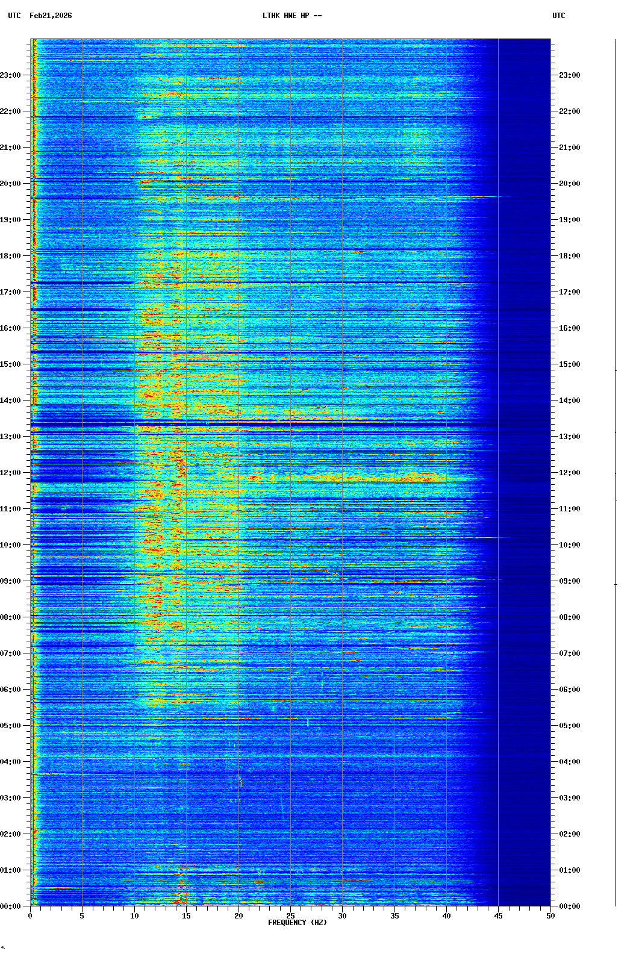Click the 10 Hz frequency tick label

tap(134, 916)
